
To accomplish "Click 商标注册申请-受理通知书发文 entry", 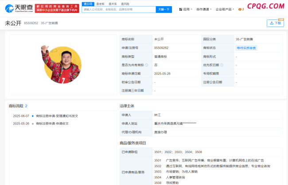I will 57,116.
